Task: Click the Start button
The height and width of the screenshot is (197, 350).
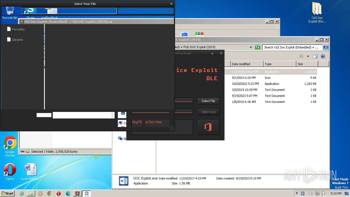Action: click(7, 193)
